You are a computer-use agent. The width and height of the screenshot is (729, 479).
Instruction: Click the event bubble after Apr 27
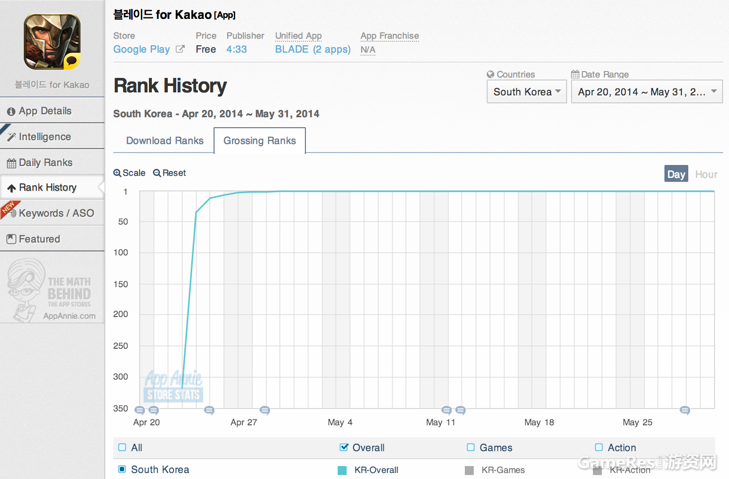[x=265, y=410]
